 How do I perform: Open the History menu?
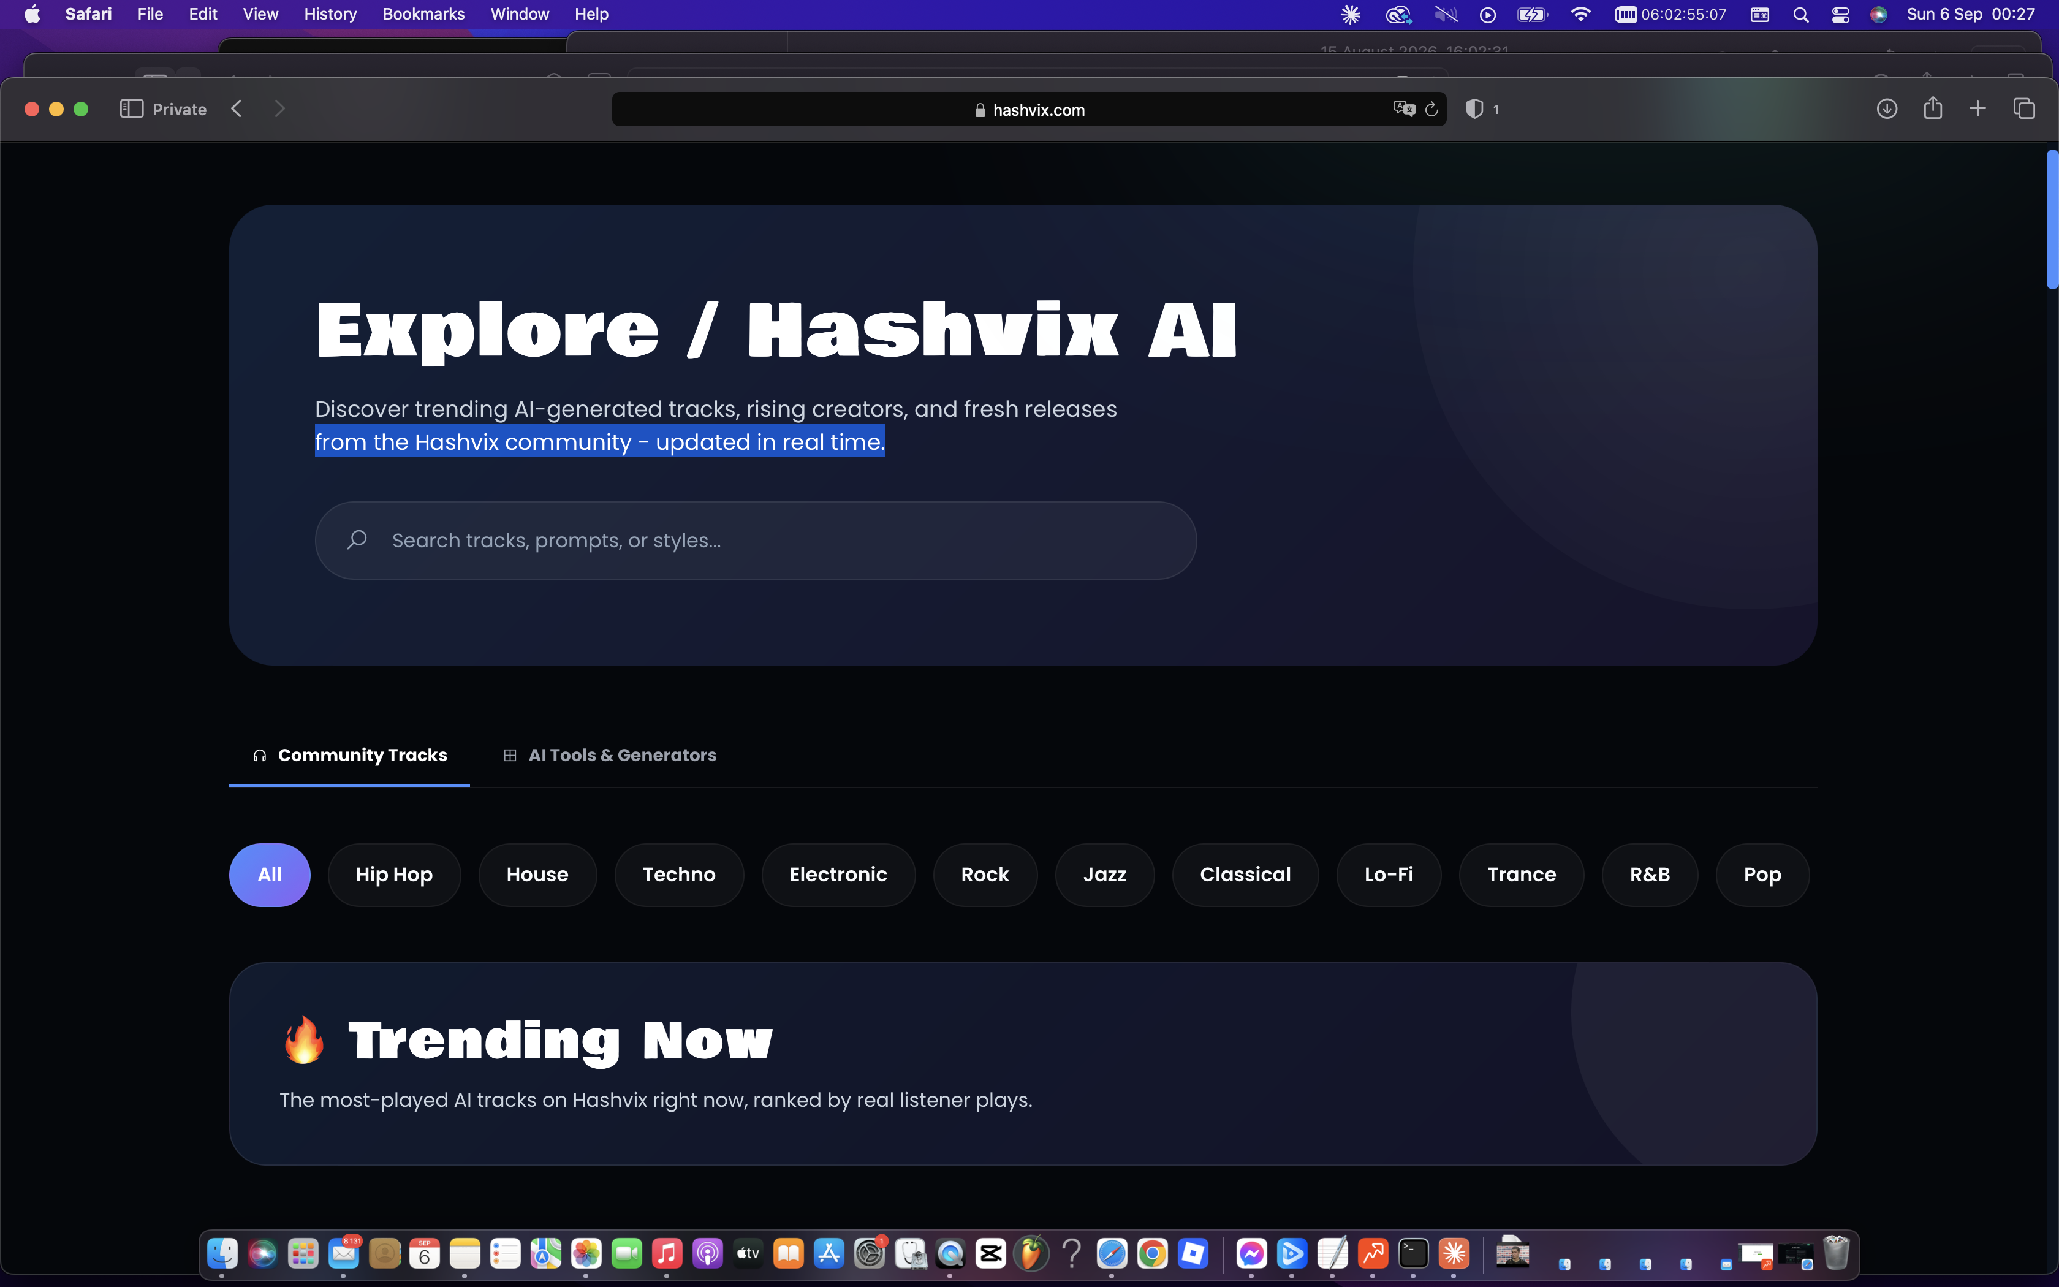(330, 15)
